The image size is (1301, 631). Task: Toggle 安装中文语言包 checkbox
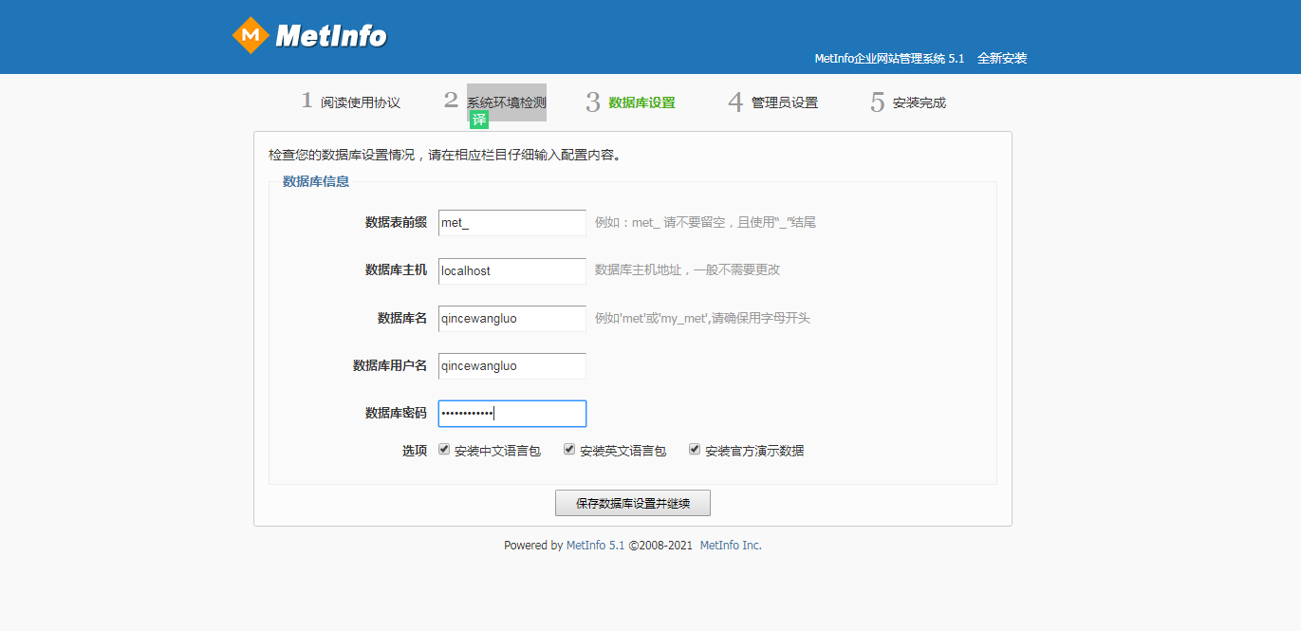point(444,450)
